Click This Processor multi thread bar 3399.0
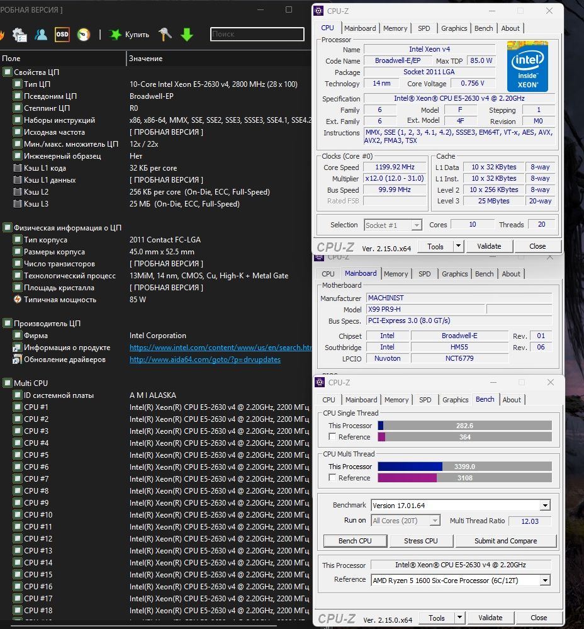This screenshot has height=629, width=584. [x=465, y=467]
